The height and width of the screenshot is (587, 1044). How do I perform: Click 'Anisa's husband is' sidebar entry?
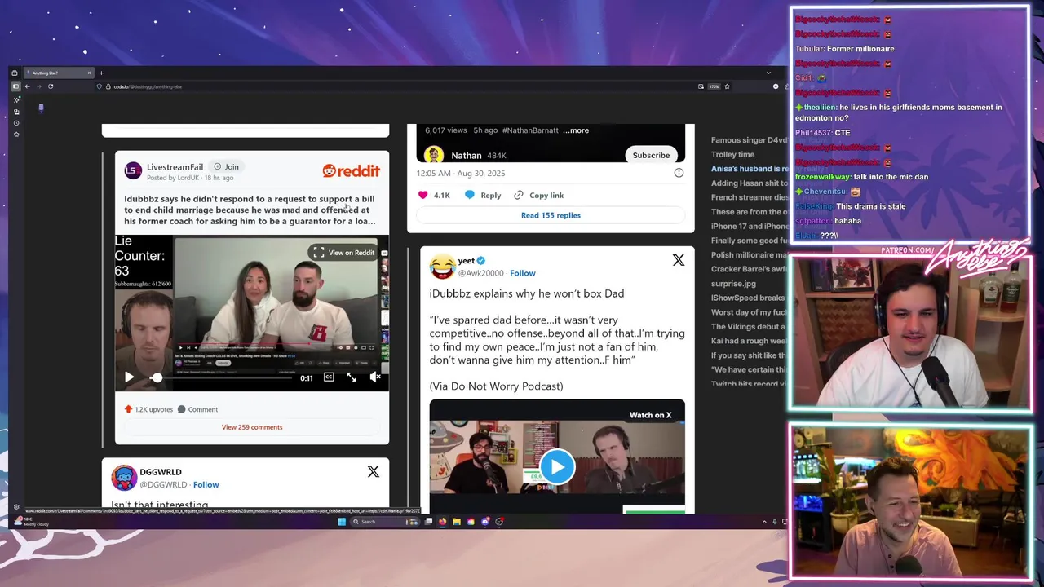(750, 169)
